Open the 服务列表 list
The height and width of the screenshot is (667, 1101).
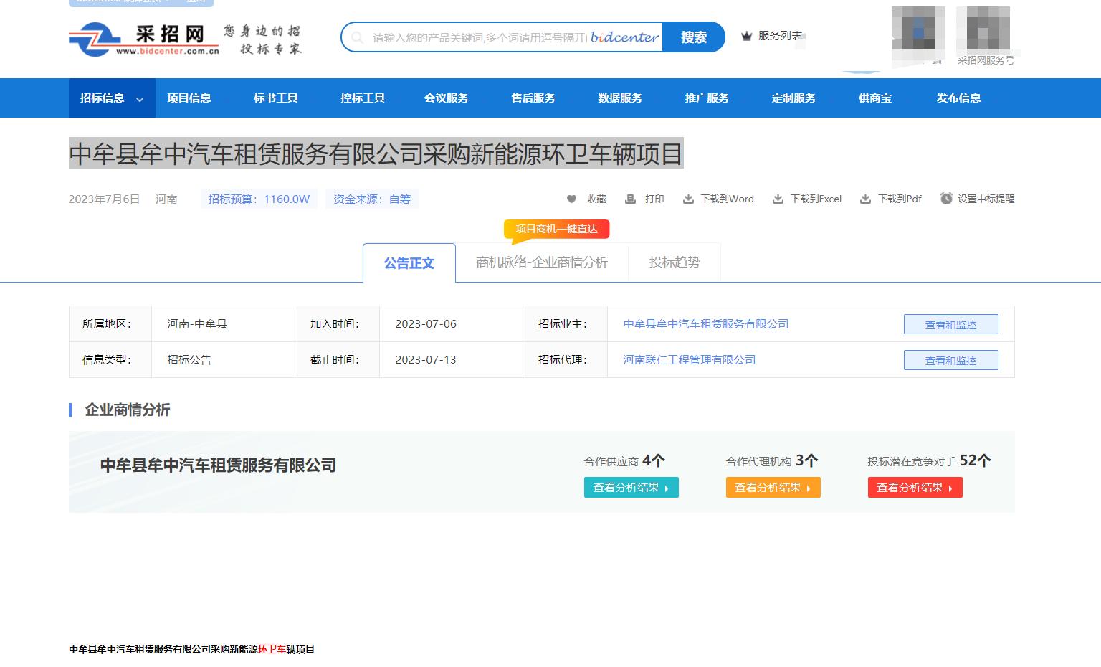781,35
